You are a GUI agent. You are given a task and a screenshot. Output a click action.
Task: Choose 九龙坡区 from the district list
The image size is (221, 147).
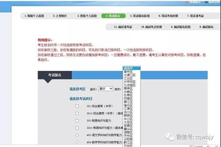[129, 85]
